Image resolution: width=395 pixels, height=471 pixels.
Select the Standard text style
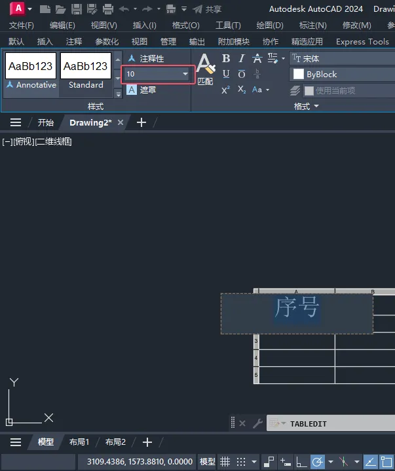click(86, 74)
